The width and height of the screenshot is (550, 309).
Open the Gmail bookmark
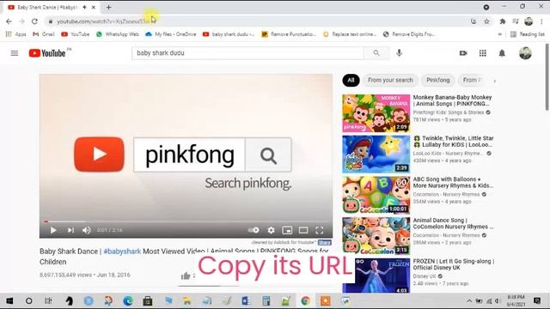pos(44,34)
